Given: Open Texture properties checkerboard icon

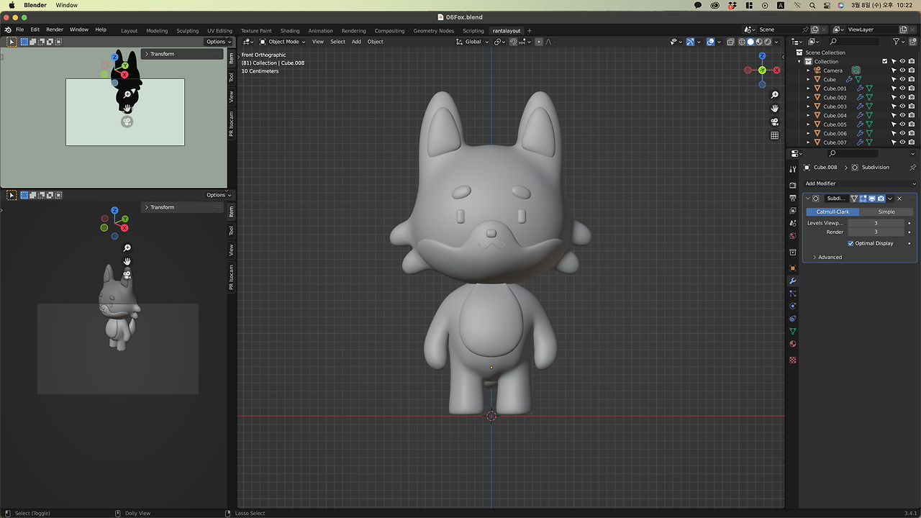Looking at the screenshot, I should (x=793, y=360).
